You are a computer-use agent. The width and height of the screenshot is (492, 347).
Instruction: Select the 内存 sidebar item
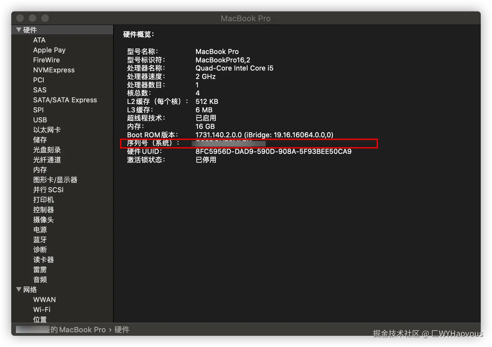[x=40, y=170]
